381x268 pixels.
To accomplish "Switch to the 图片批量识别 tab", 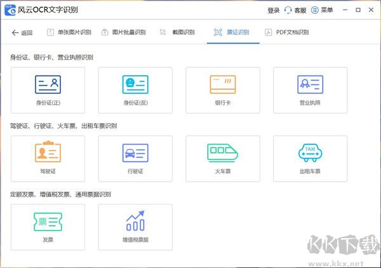I will click(123, 32).
